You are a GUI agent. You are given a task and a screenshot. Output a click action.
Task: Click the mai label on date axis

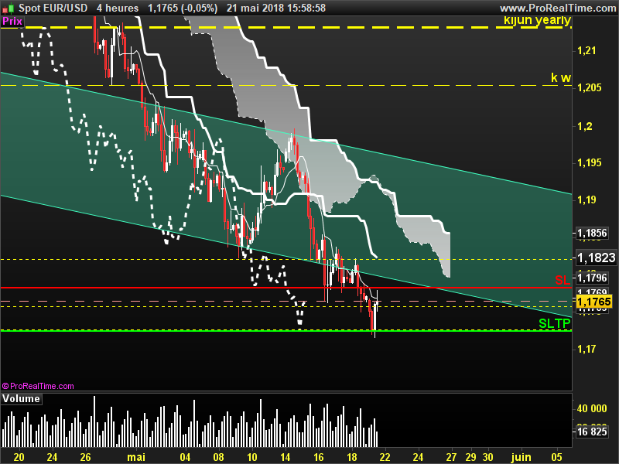click(136, 457)
